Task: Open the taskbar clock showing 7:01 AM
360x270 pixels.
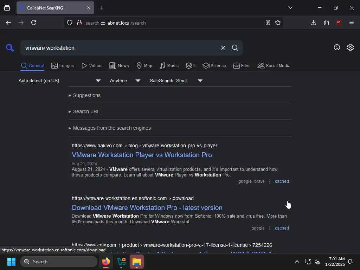Action: tap(335, 262)
